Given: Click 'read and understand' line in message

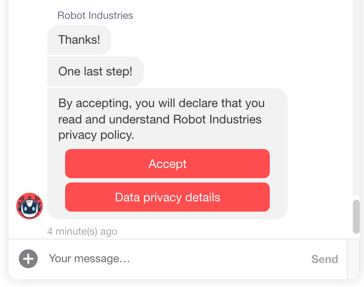Looking at the screenshot, I should (x=114, y=119).
